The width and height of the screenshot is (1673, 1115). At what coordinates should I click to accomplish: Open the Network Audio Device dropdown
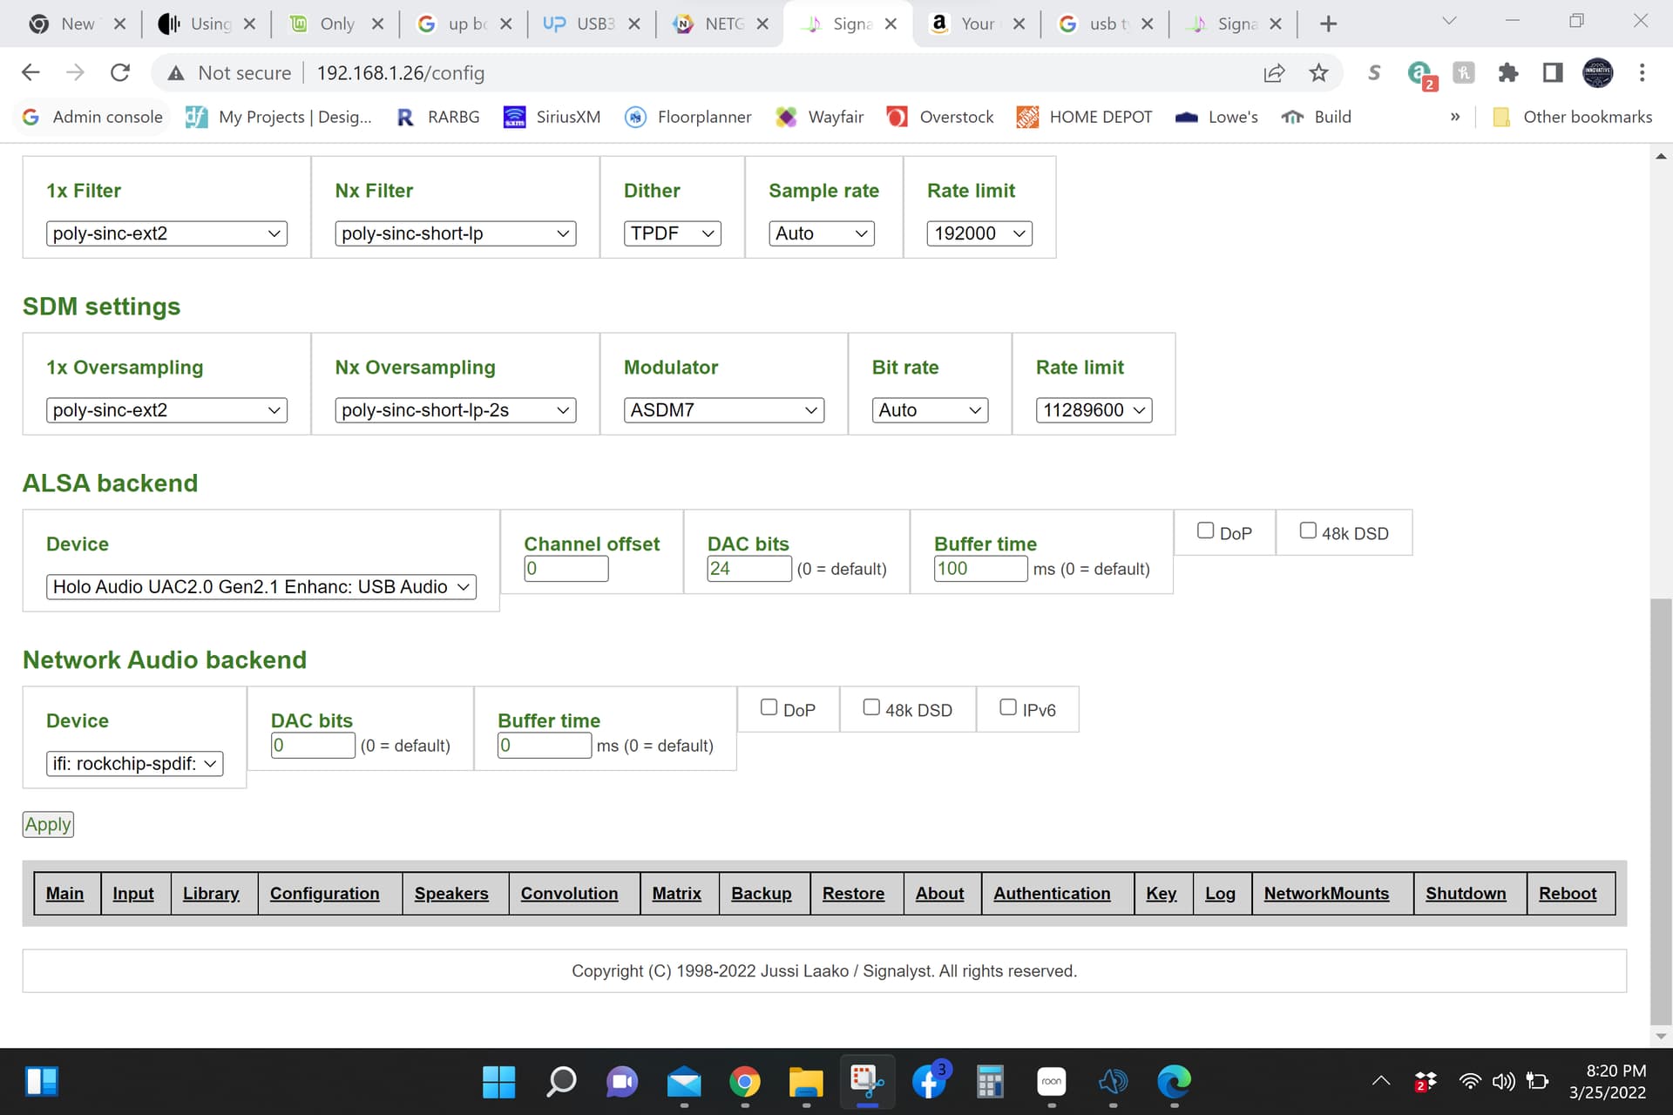click(135, 764)
